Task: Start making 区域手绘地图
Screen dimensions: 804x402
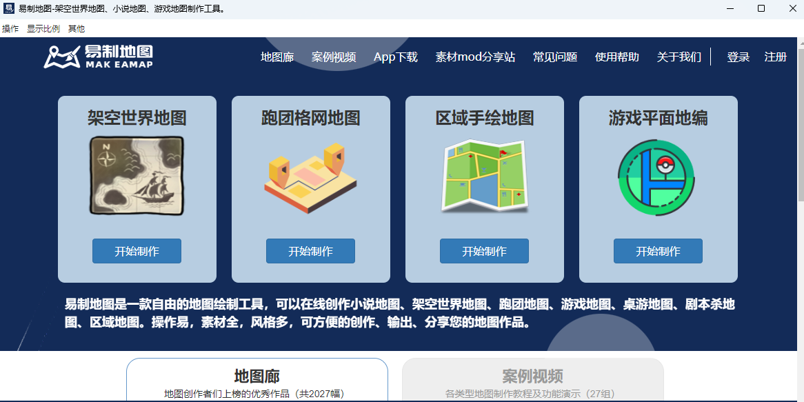Action: 485,251
